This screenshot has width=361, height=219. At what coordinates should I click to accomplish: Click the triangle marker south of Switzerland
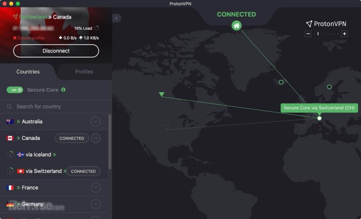[303, 127]
